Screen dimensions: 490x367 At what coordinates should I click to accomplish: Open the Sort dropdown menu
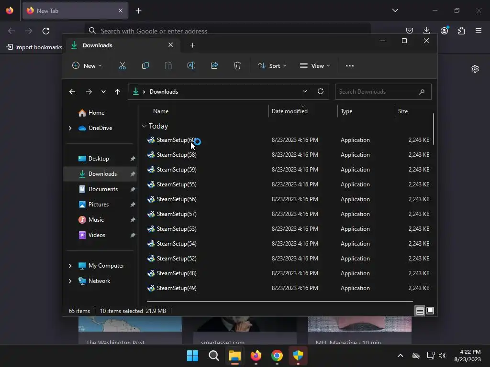tap(272, 65)
